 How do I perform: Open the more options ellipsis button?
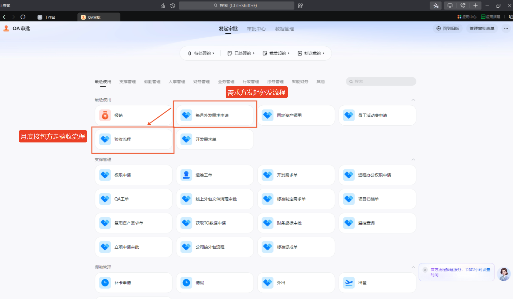[x=506, y=28]
